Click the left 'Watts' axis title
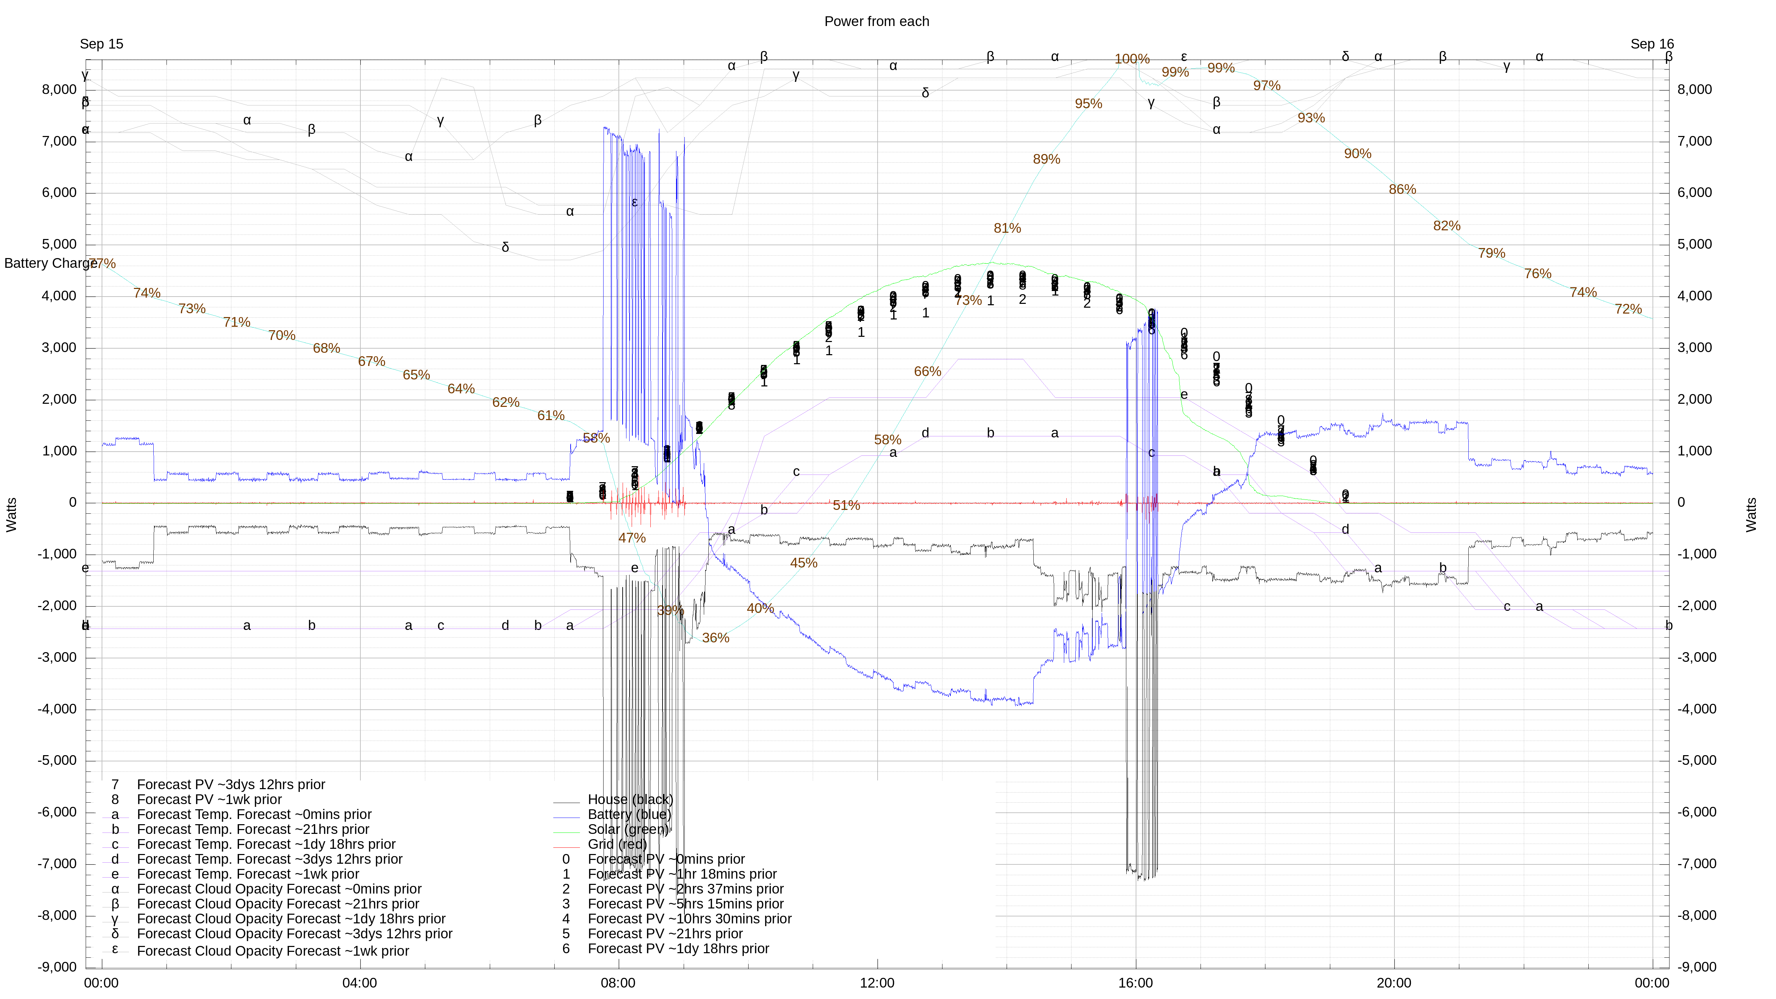The image size is (1776, 999). (12, 514)
